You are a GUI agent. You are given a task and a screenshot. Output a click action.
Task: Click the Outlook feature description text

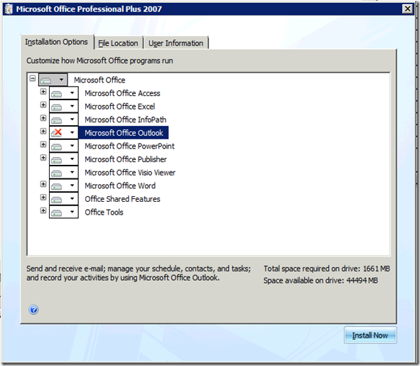click(139, 273)
